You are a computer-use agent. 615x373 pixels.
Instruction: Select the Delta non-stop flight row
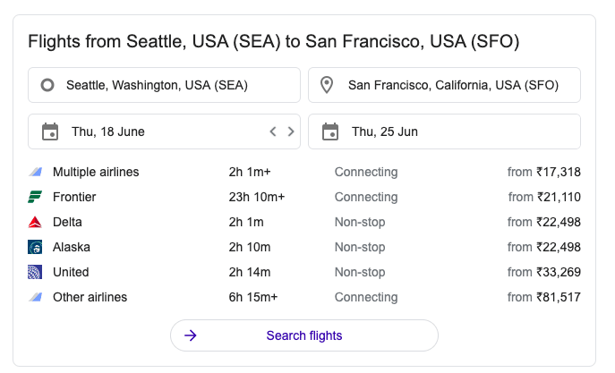coord(304,222)
